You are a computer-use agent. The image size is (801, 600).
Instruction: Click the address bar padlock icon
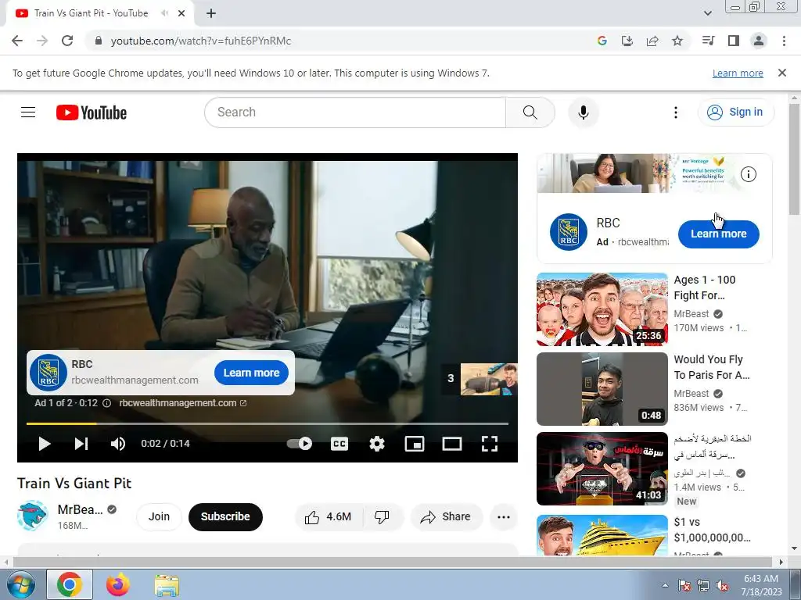click(x=99, y=41)
